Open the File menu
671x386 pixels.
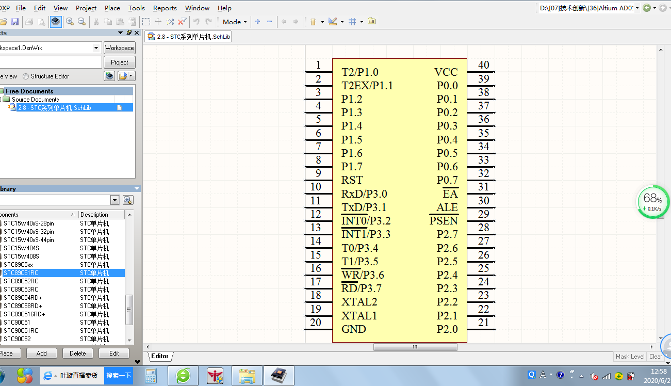[x=21, y=8]
